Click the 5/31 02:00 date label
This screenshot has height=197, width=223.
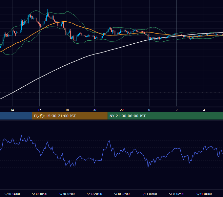click(177, 194)
